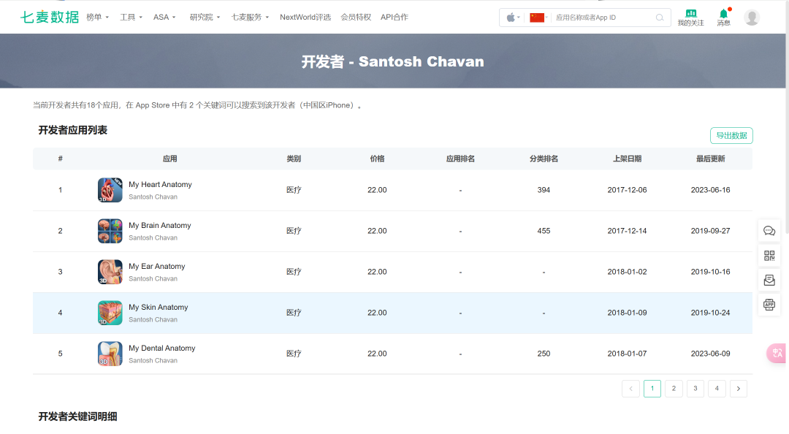The image size is (789, 434).
Task: Click 医疗 category in My Ear Anatomy row
Action: 294,272
